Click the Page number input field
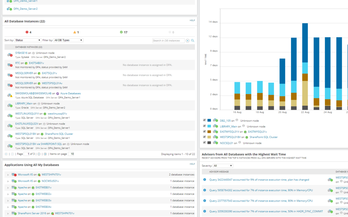Screen dimensions: 348x217 click(x=27, y=154)
